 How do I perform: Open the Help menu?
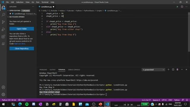tap(52, 2)
